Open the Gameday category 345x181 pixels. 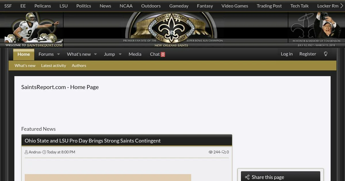tap(179, 6)
